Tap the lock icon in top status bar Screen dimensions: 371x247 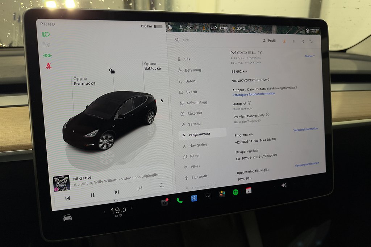tap(170, 27)
